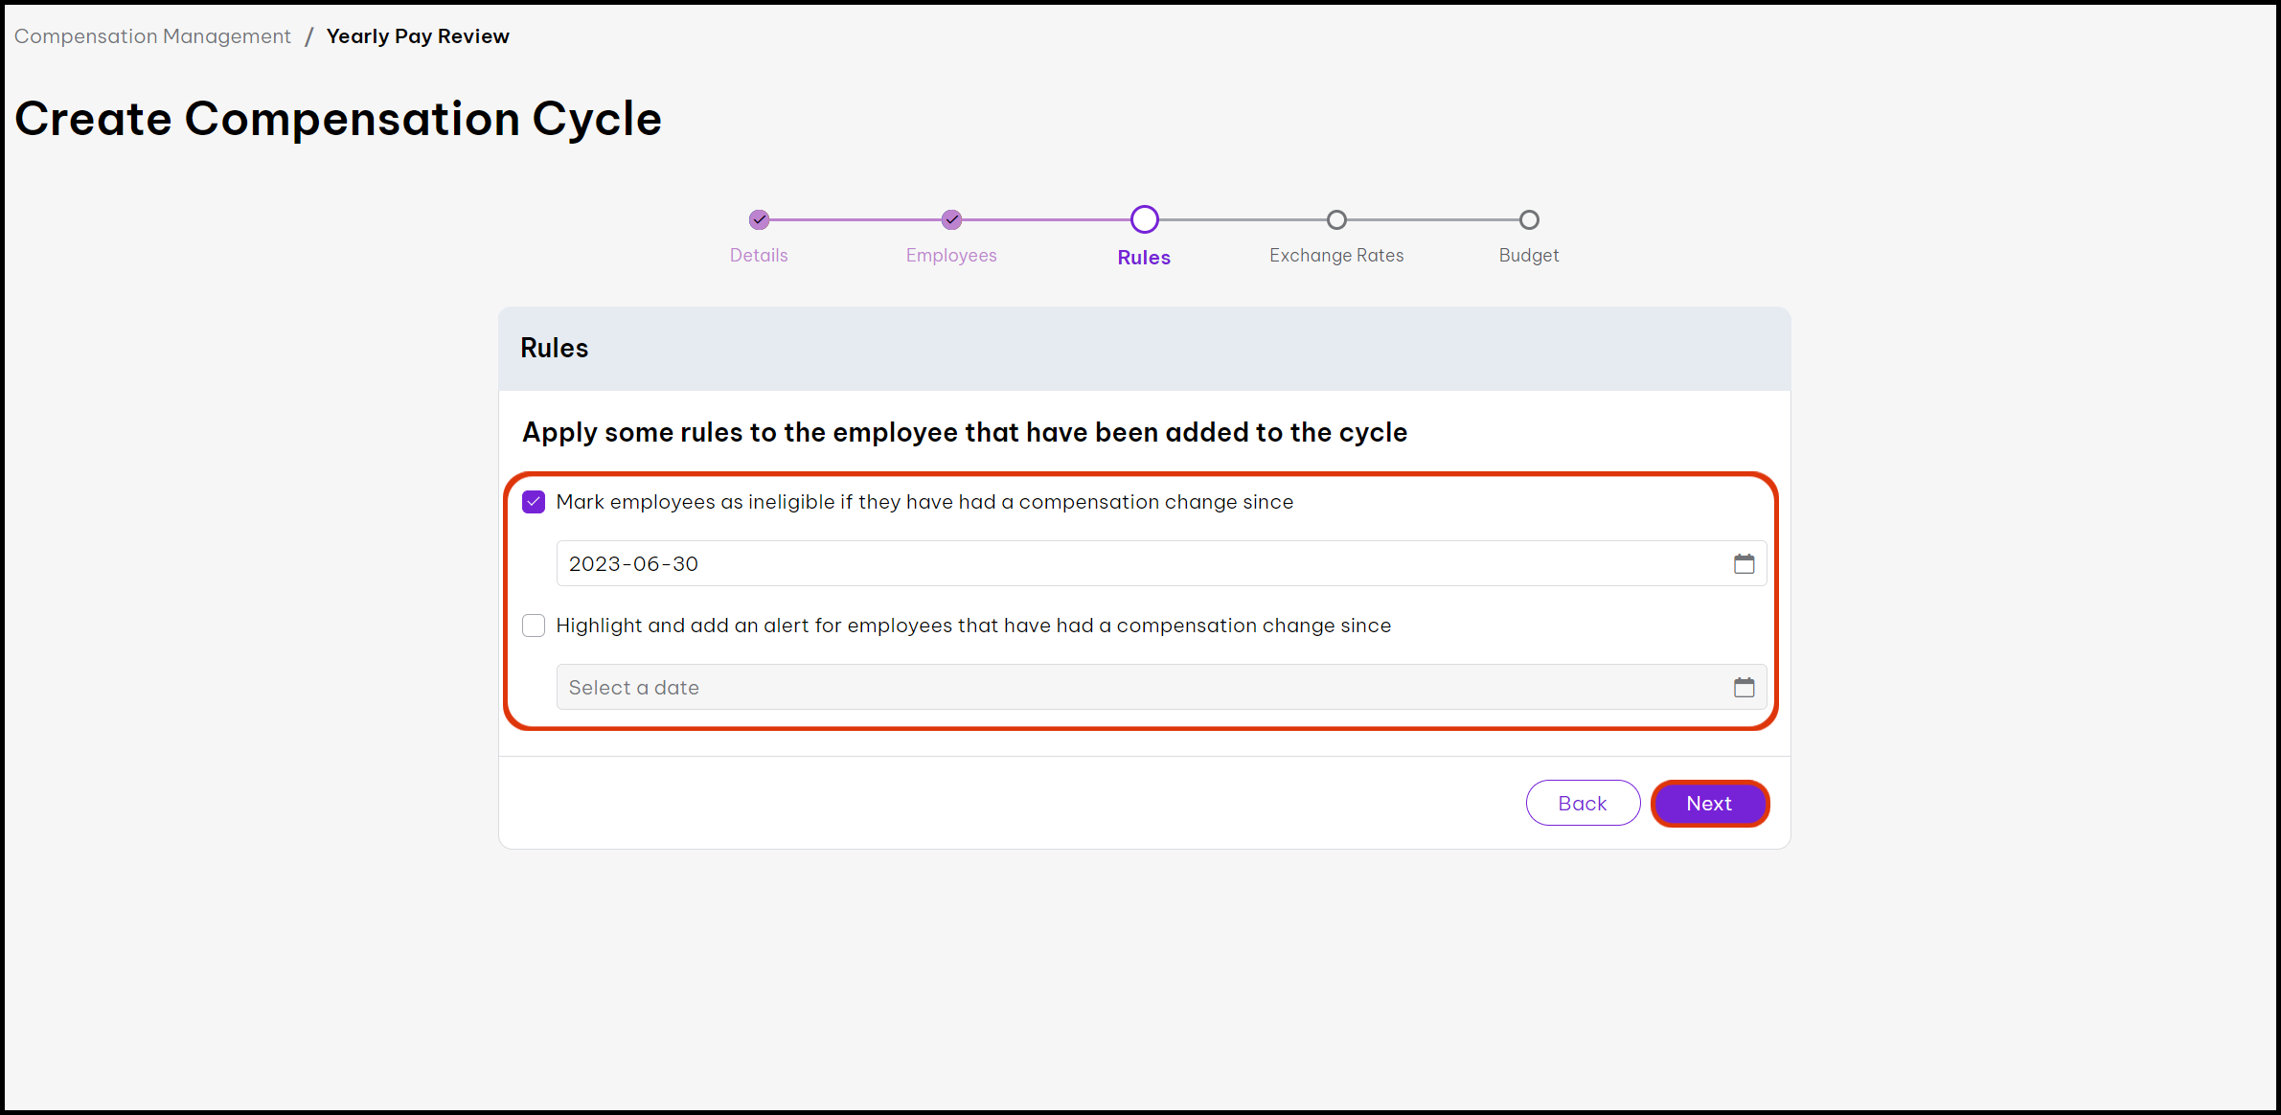Click the Details step checkmark circle
Viewport: 2281px width, 1115px height.
click(x=759, y=220)
